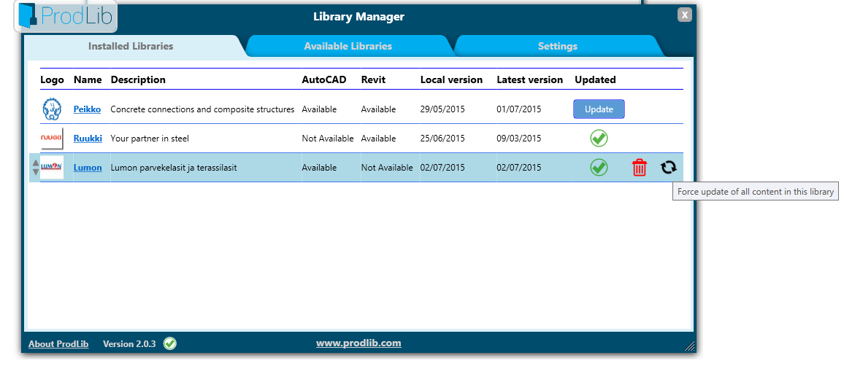Click the Local version column header

pos(452,79)
